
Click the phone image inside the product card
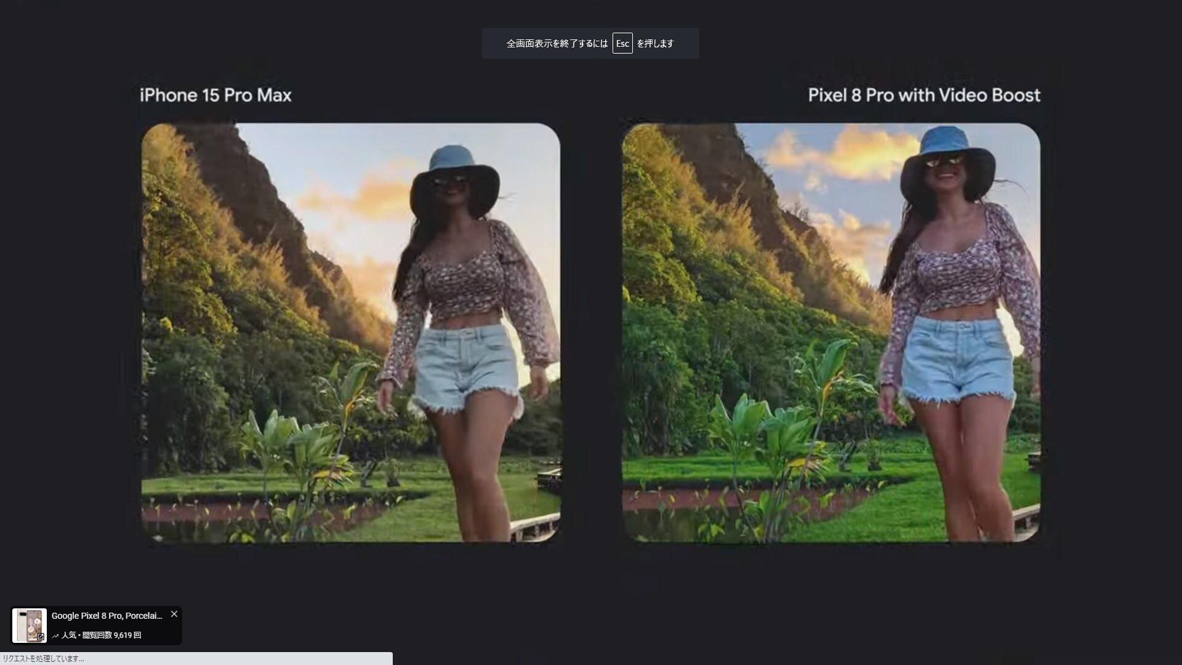click(x=30, y=626)
